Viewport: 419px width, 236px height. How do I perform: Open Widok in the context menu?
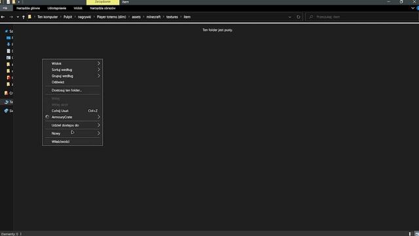(73, 64)
